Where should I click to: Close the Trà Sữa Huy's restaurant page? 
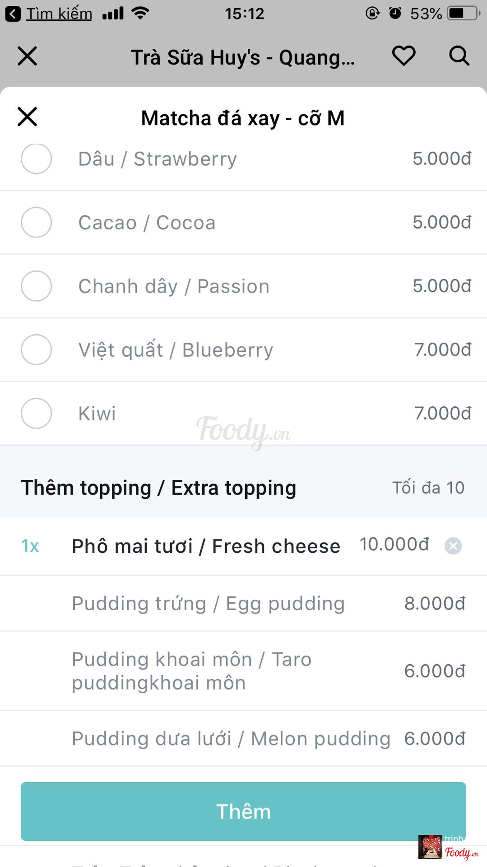tap(27, 56)
